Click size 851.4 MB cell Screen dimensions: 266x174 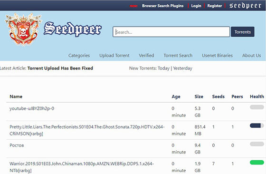click(x=200, y=130)
